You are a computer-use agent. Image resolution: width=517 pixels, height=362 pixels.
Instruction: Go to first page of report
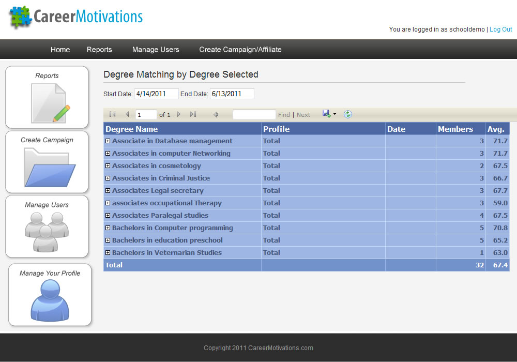click(x=113, y=114)
